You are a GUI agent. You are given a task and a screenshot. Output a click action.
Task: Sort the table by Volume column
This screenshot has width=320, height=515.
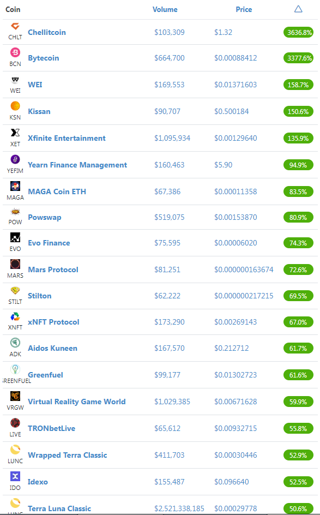(165, 9)
